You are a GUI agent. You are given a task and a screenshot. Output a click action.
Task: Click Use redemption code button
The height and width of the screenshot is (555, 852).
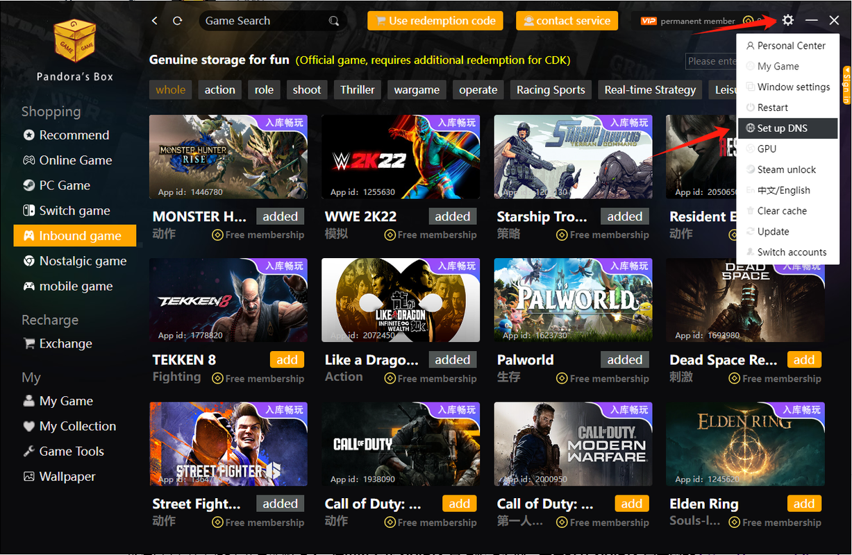click(x=436, y=21)
